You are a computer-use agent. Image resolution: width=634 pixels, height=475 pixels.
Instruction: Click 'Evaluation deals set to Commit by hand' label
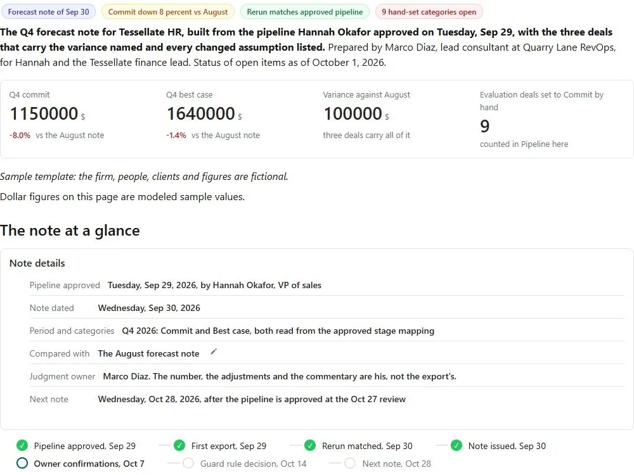click(x=541, y=101)
